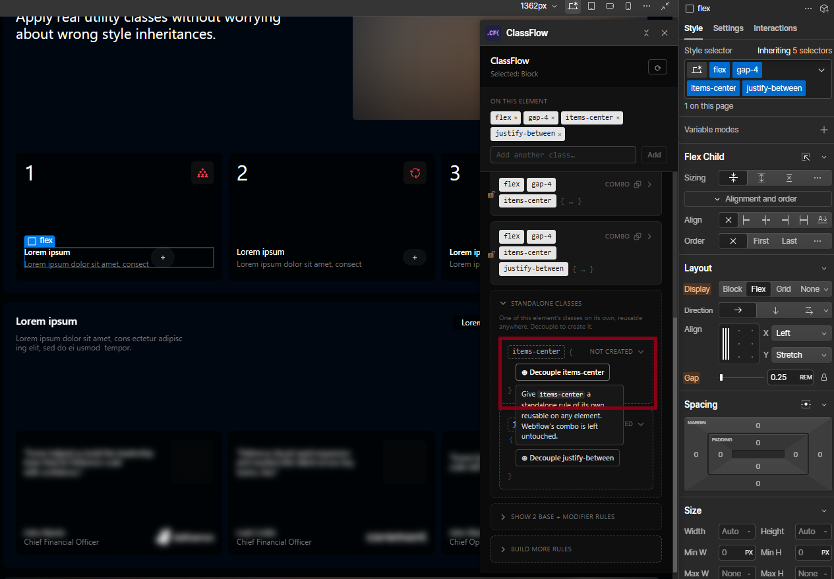Viewport: 834px width, 579px height.
Task: Select the justify-between chip in Style selector
Action: click(774, 88)
